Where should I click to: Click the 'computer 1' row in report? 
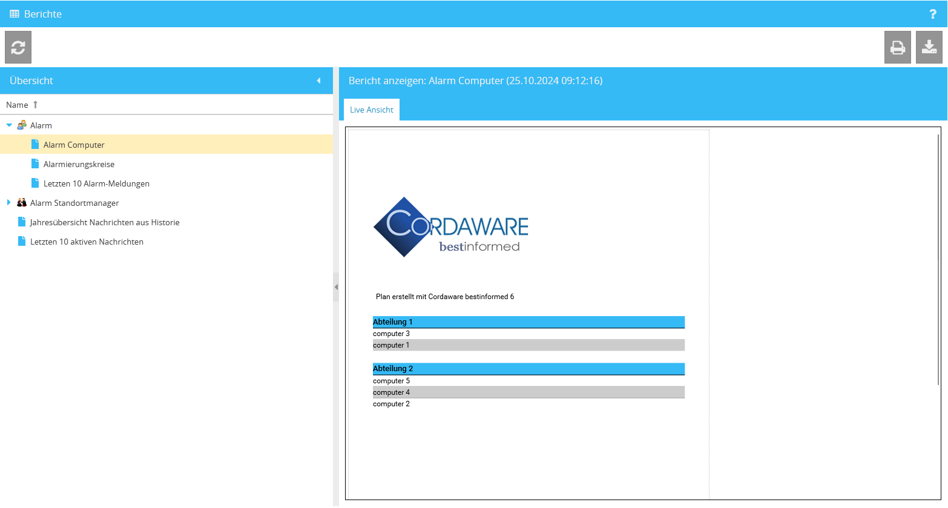[x=528, y=345]
